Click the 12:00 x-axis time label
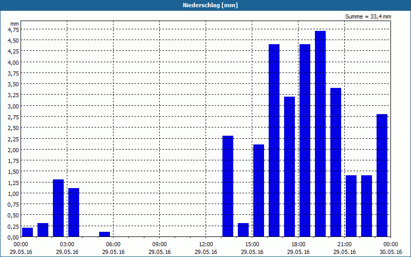Image resolution: width=411 pixels, height=257 pixels. pyautogui.click(x=206, y=245)
